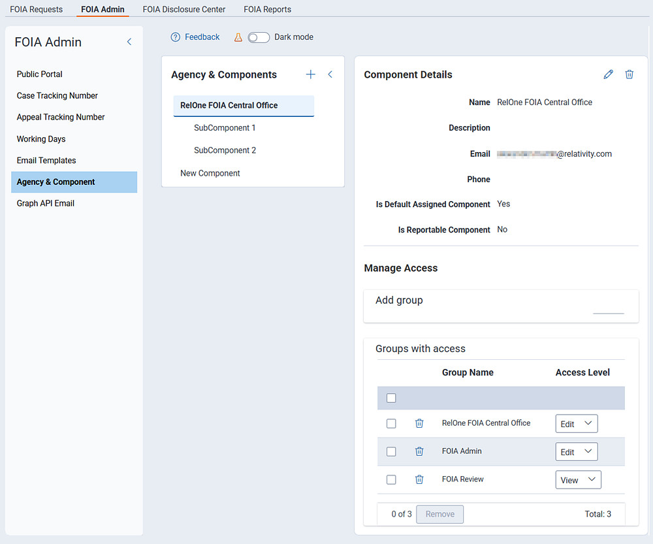Click the relativity.com email value
653x544 pixels.
click(554, 154)
